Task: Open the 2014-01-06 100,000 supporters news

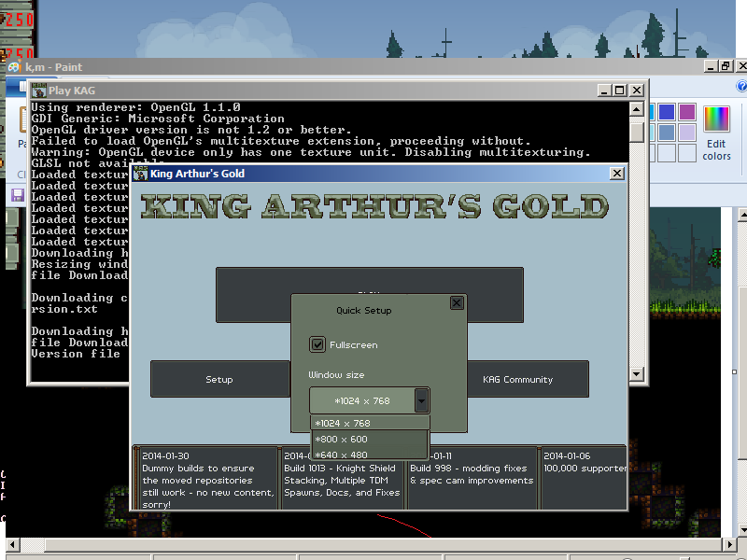Action: [583, 479]
